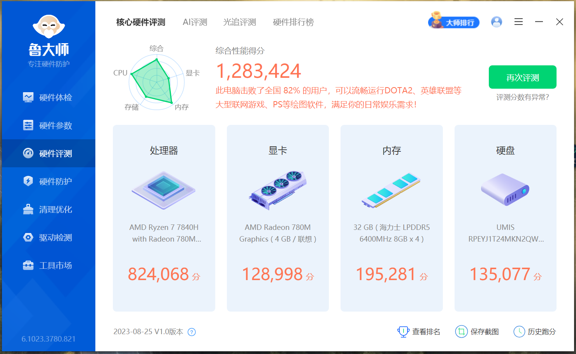Click the 硬盘 card title
Viewport: 576px width, 354px height.
point(505,151)
